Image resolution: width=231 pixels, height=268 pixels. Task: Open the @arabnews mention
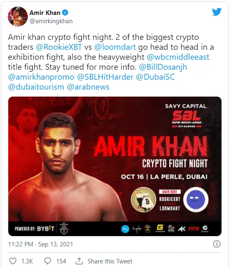88,87
